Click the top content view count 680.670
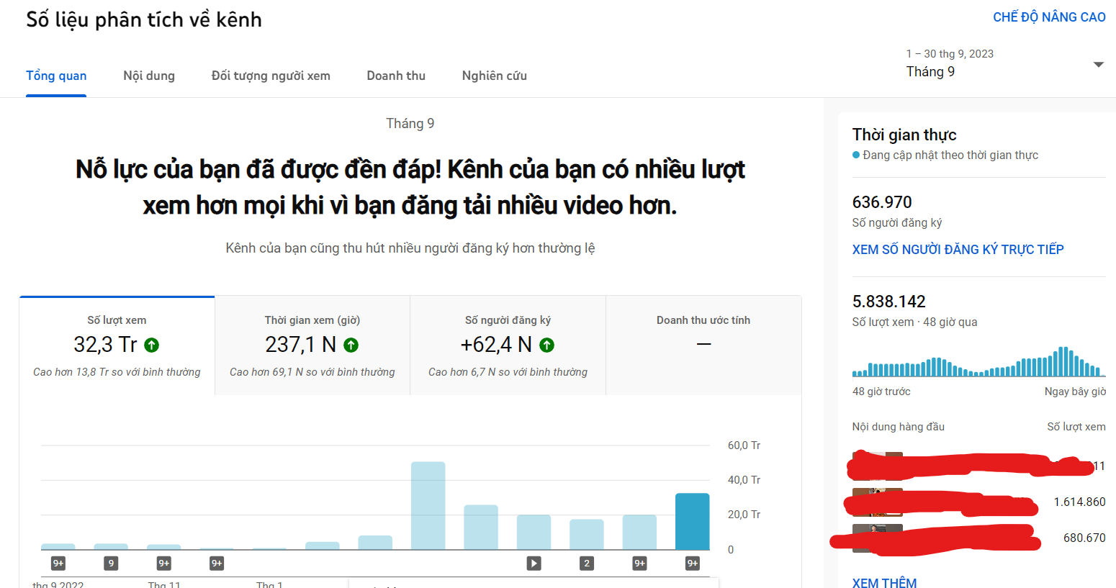The image size is (1116, 588). pos(1084,538)
